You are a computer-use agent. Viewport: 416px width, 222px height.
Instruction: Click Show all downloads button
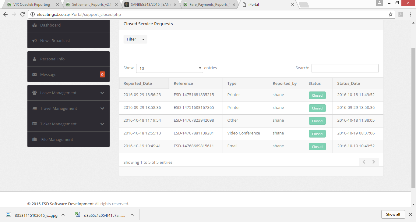click(393, 214)
